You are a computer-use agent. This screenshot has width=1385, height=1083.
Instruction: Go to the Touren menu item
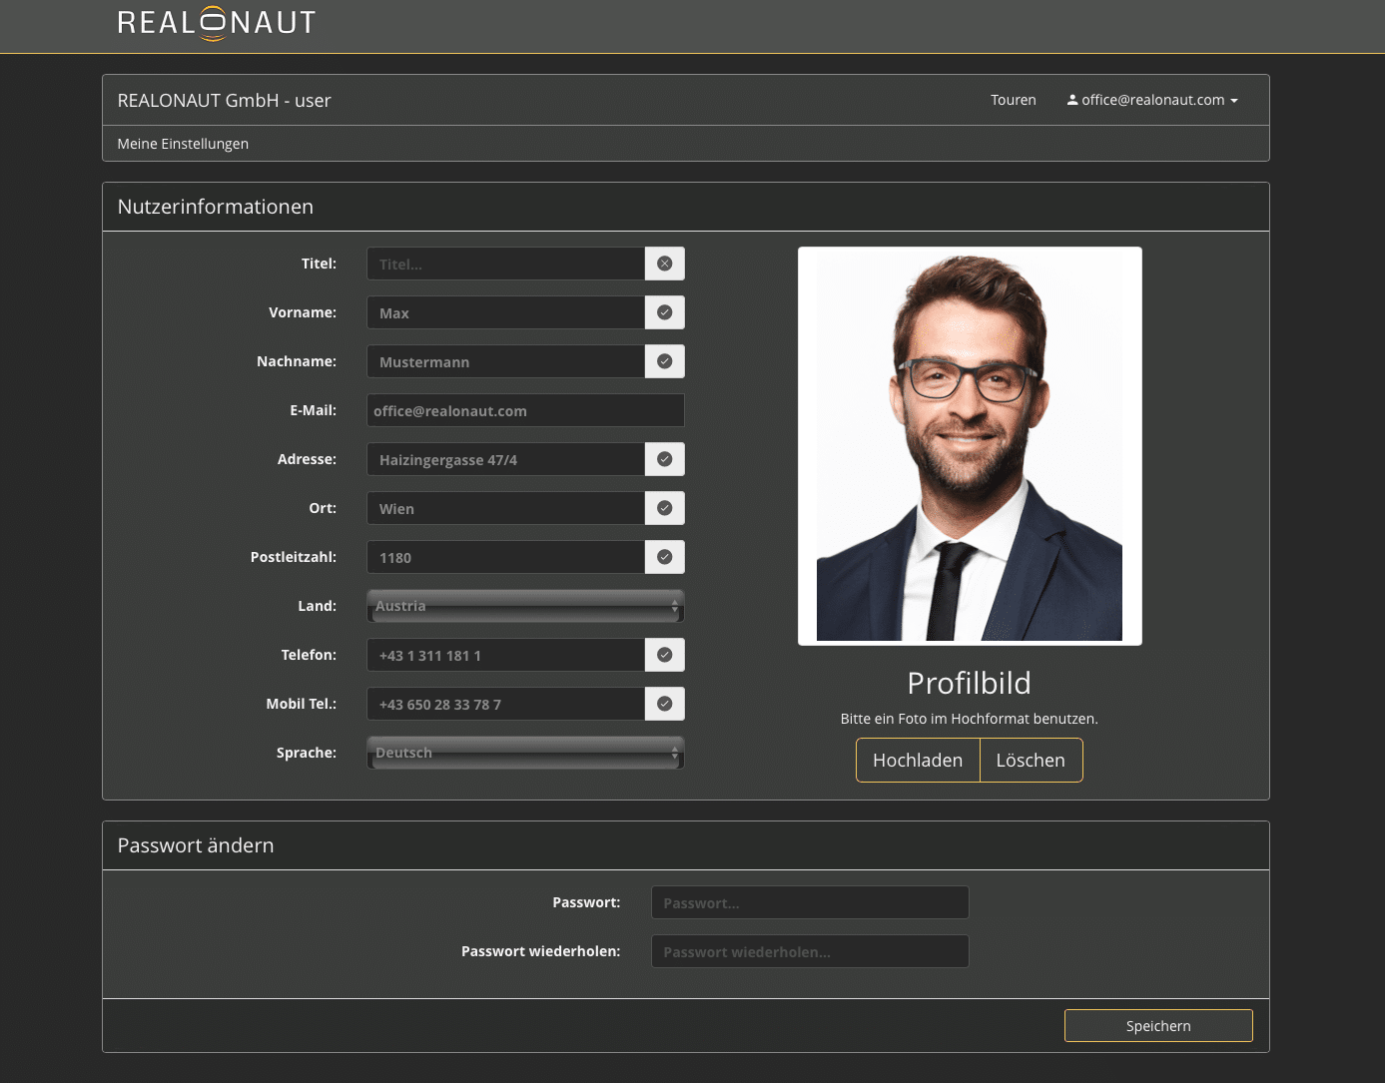[1013, 100]
